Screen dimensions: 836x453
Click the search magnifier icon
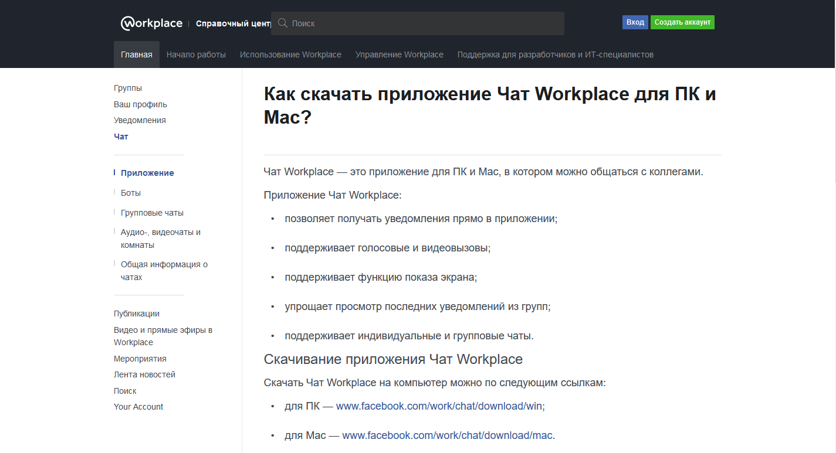tap(282, 23)
